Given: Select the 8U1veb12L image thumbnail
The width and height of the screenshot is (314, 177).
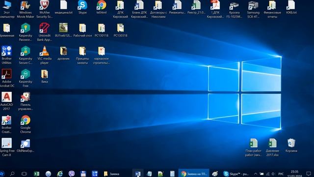Looking at the screenshot, I should click(63, 30).
